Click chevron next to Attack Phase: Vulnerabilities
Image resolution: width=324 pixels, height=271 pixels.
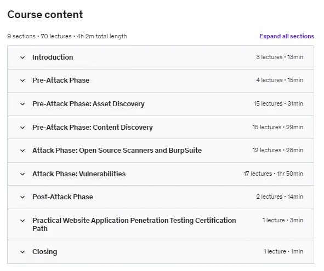point(22,174)
